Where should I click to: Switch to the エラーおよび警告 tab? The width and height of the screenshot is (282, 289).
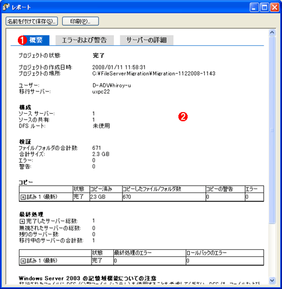click(x=85, y=40)
